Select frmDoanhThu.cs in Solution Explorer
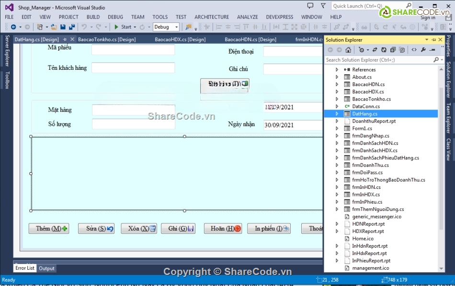 click(x=370, y=165)
